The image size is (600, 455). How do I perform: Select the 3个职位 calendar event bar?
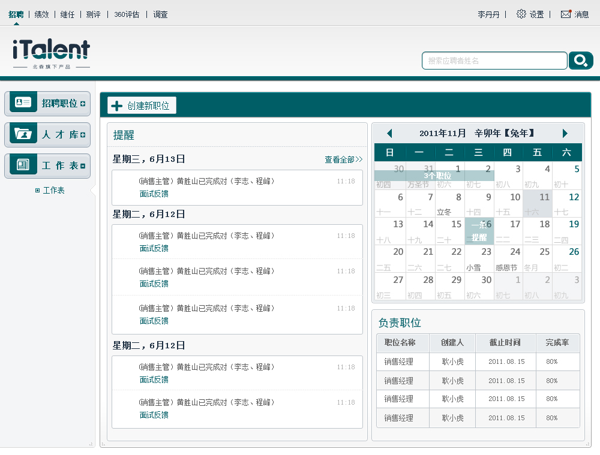(434, 176)
